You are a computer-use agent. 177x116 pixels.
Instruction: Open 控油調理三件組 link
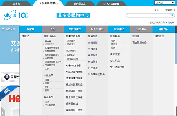[74, 91]
